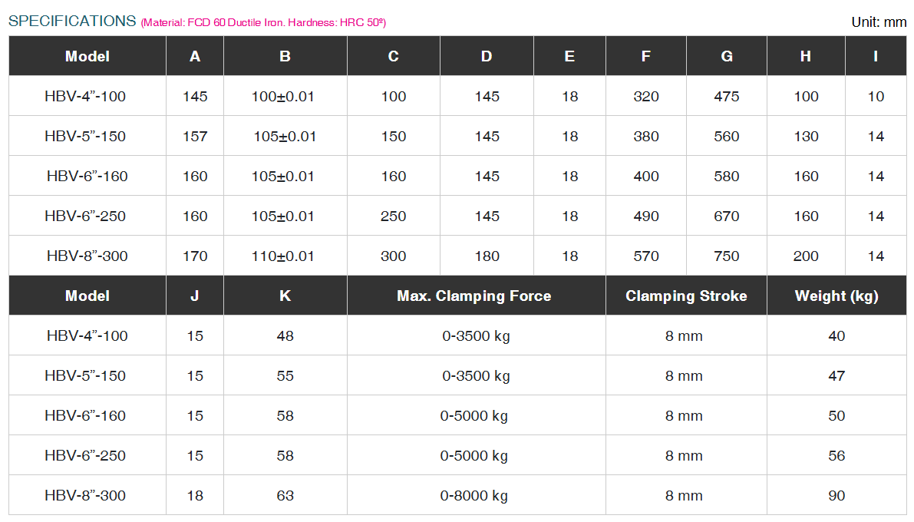Screen dimensions: 914x522
Task: Select the K value 48 cell
Action: pos(285,336)
